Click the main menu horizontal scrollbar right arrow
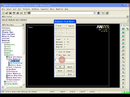The width and height of the screenshot is (130, 97). pyautogui.click(x=21, y=87)
